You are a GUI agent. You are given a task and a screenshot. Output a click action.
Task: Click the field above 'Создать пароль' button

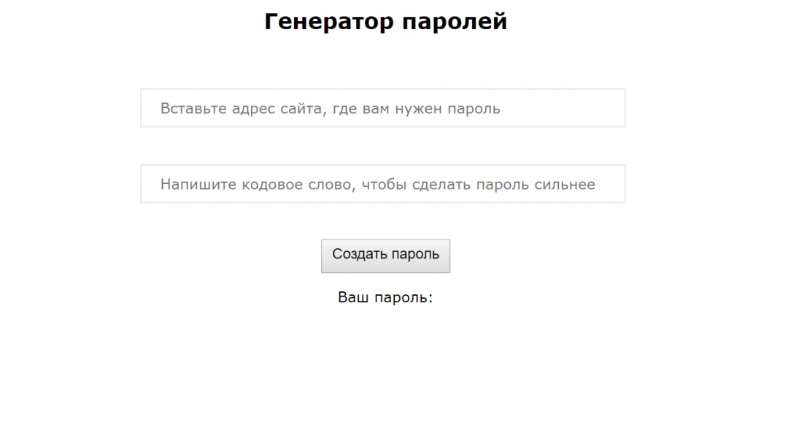coord(382,184)
